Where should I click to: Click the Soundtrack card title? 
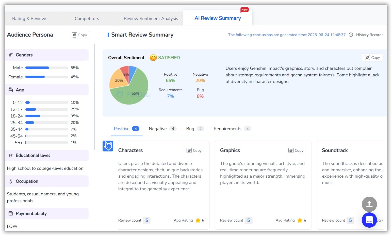[335, 150]
